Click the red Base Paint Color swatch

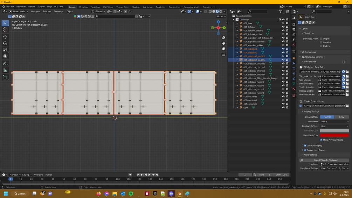point(334,135)
